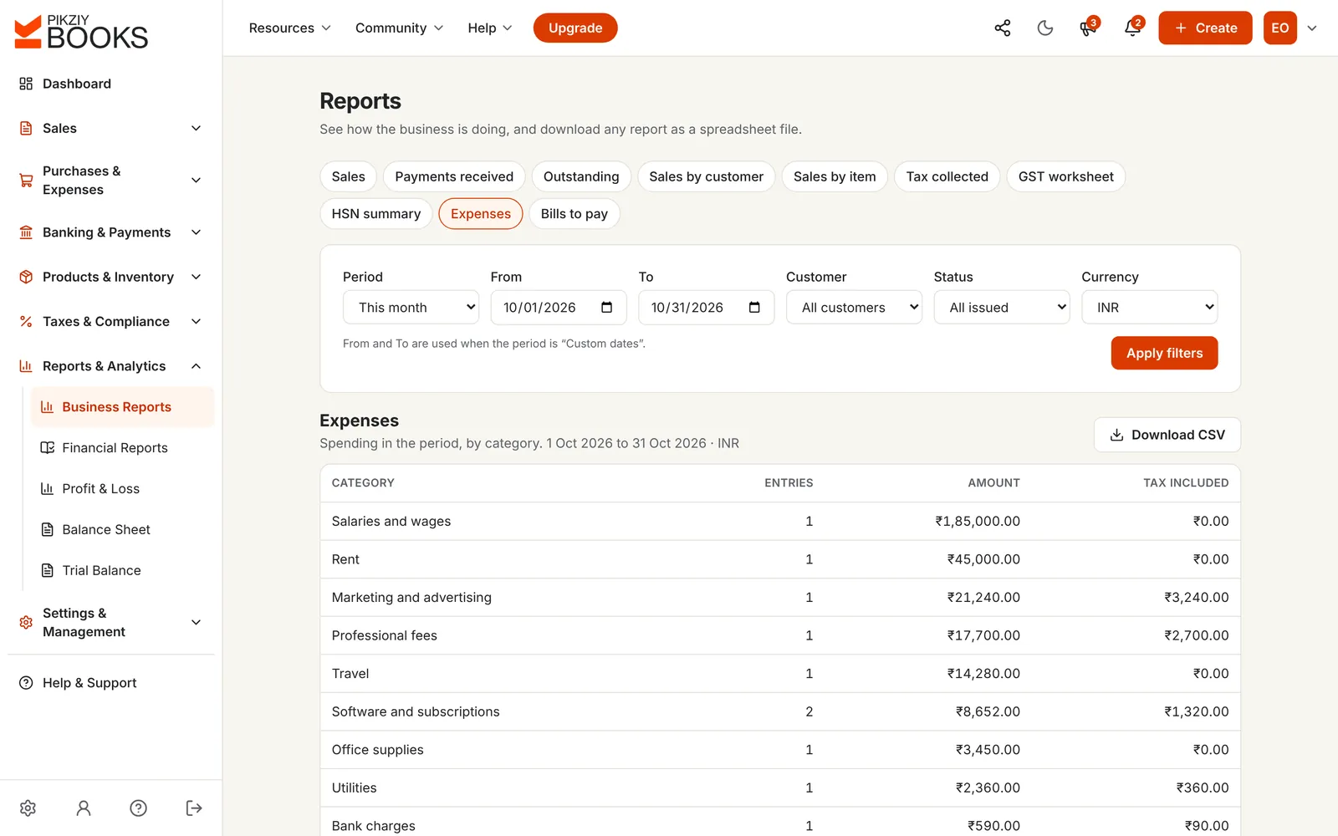
Task: Expand the Banking & Payments chevron
Action: point(197,232)
